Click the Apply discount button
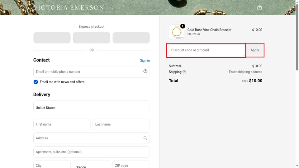Image resolution: width=299 pixels, height=168 pixels. tap(254, 50)
